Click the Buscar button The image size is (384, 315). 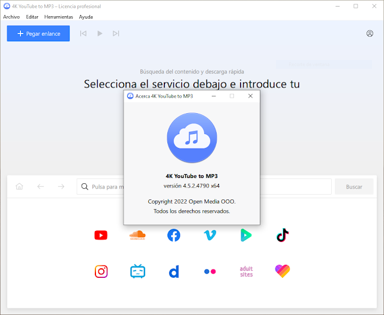pos(354,187)
